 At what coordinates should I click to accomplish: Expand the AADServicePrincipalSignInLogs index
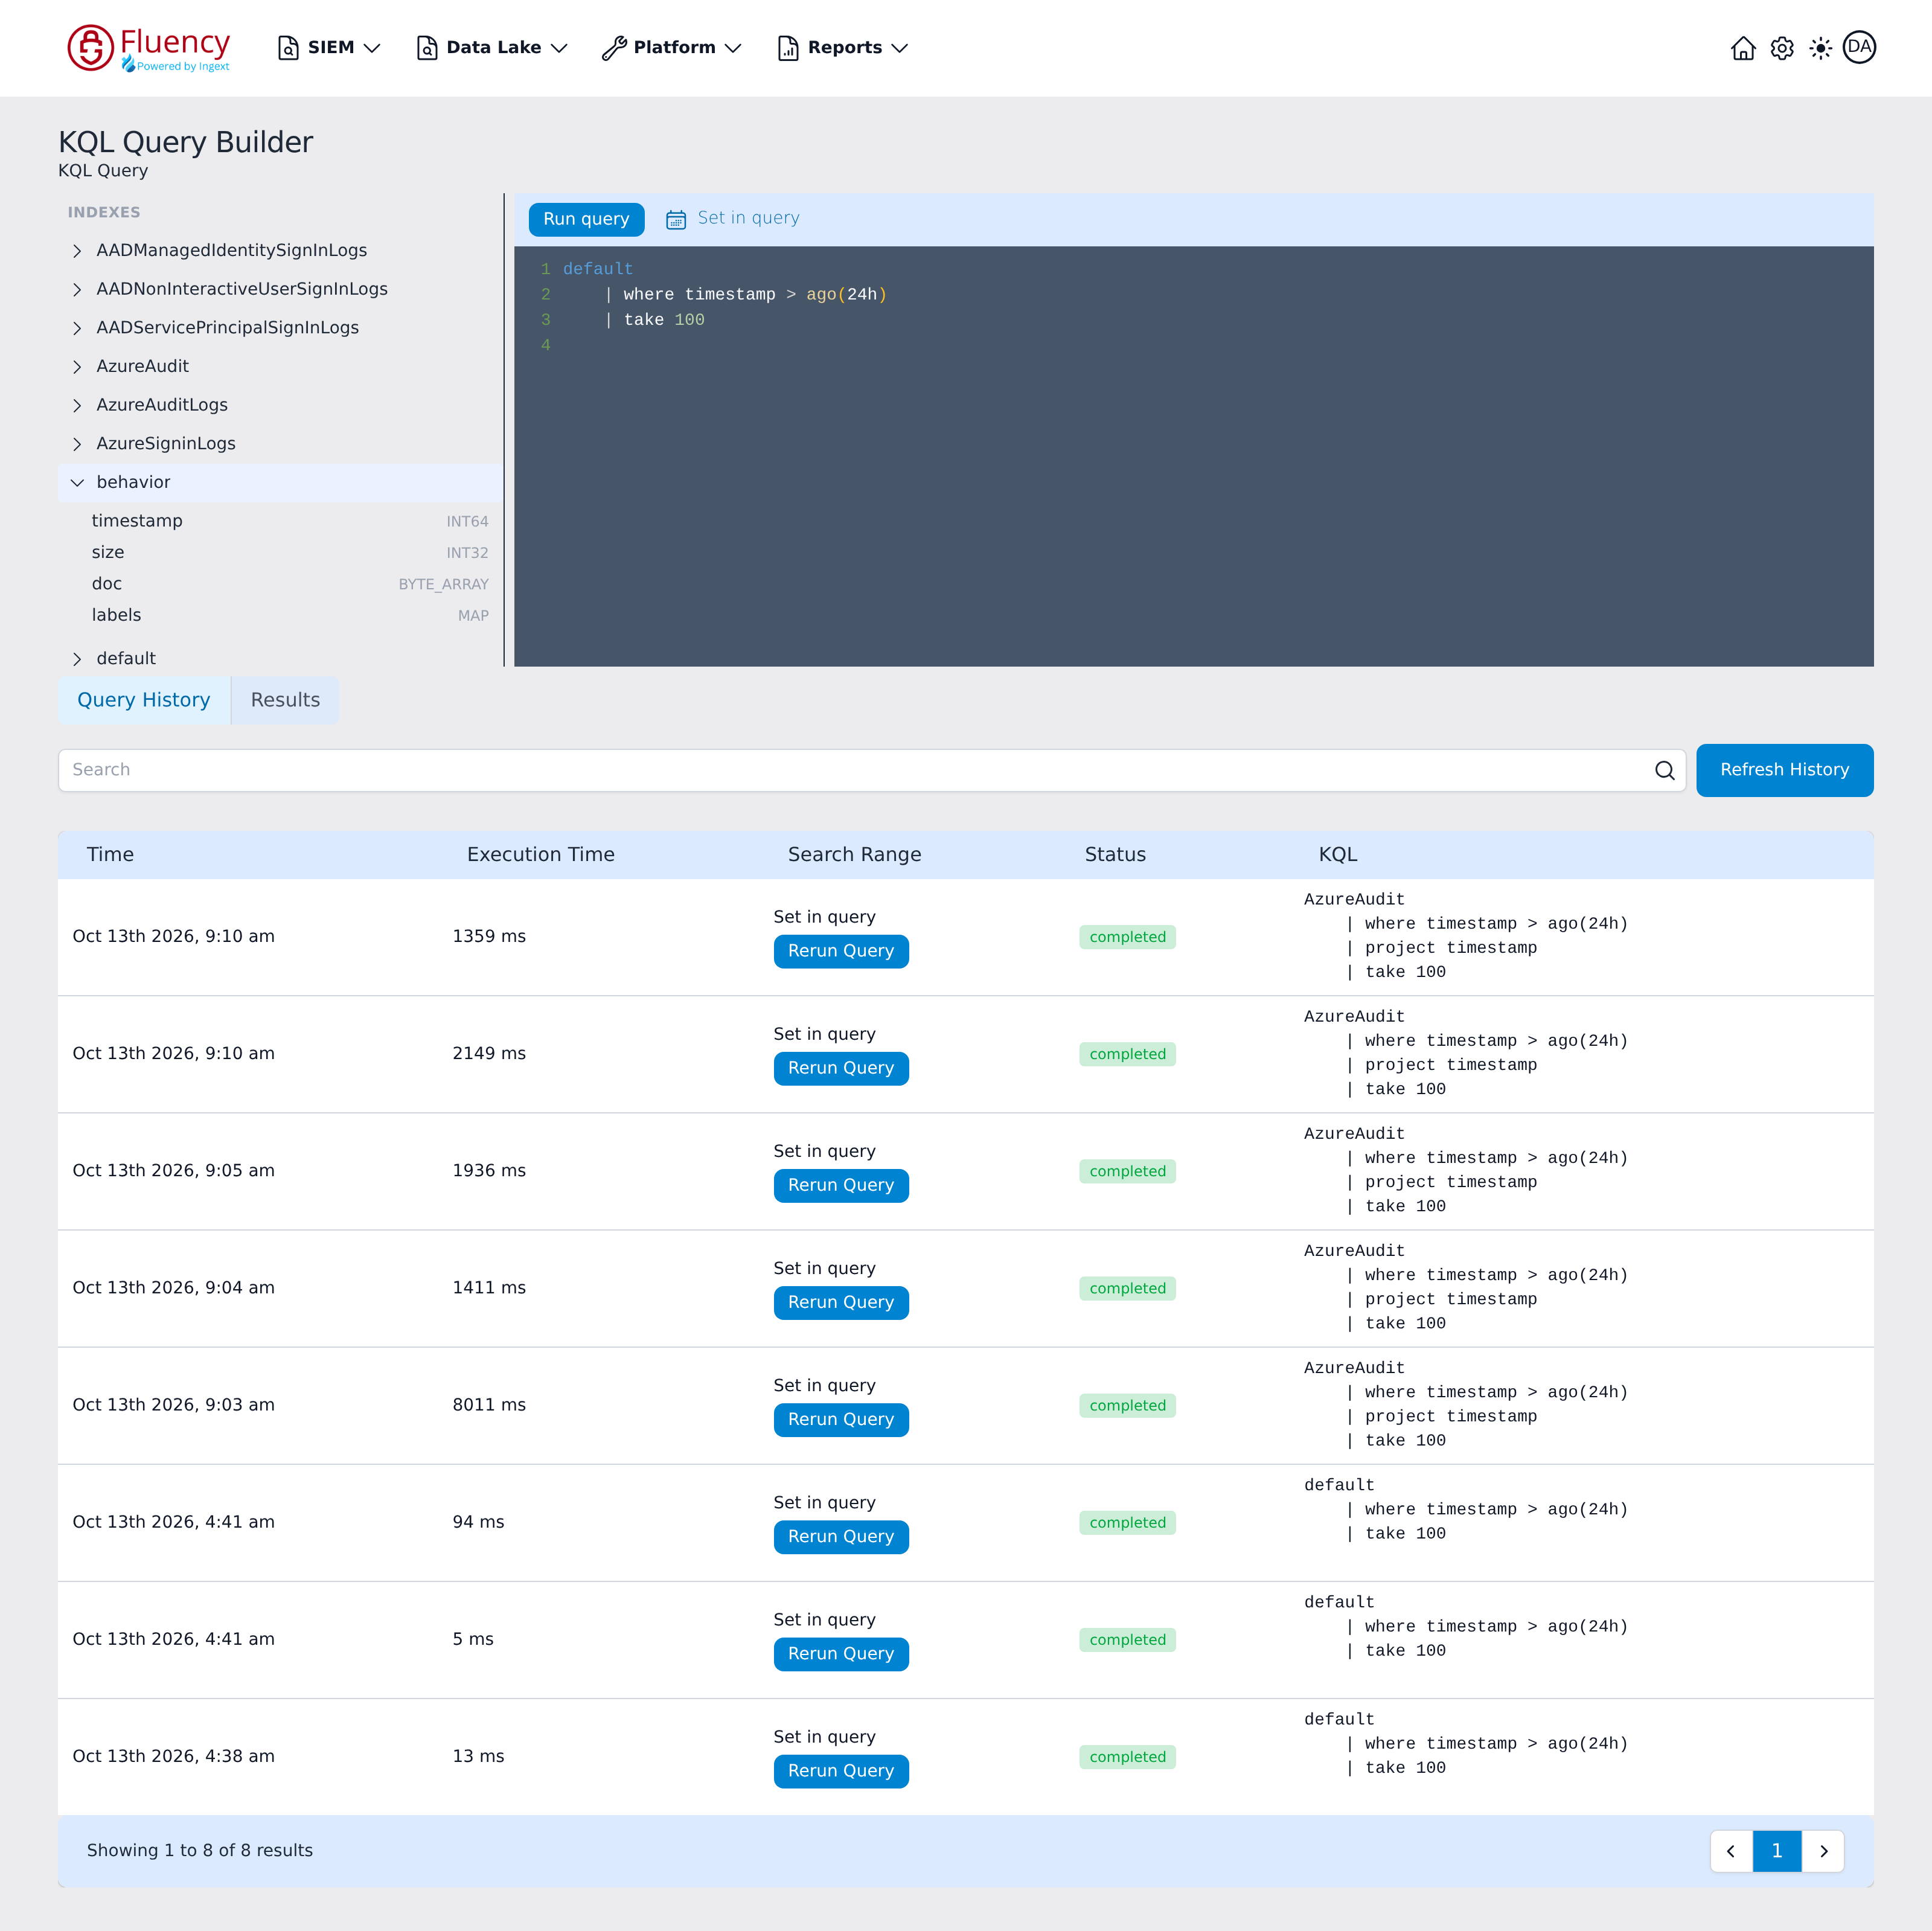pos(280,328)
